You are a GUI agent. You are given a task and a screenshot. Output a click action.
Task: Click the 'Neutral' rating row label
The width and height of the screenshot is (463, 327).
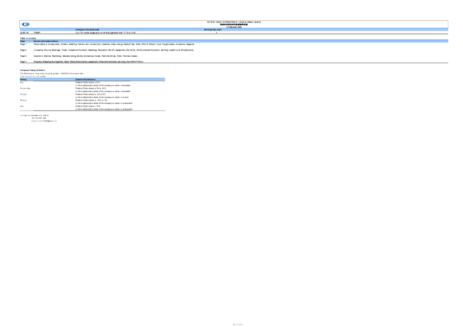pyautogui.click(x=23, y=94)
